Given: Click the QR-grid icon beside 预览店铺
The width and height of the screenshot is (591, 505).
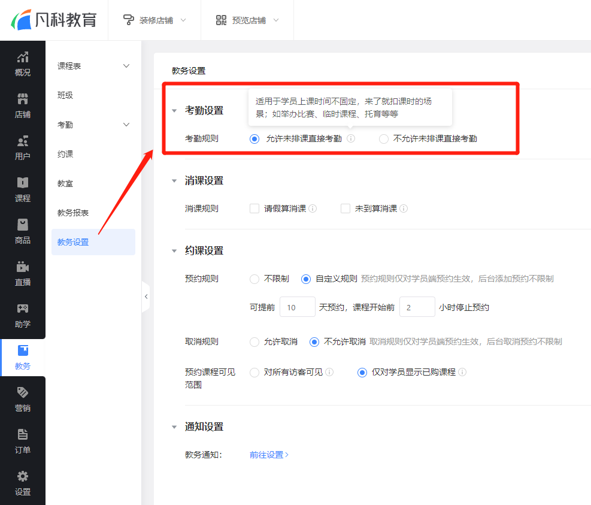Looking at the screenshot, I should 221,20.
